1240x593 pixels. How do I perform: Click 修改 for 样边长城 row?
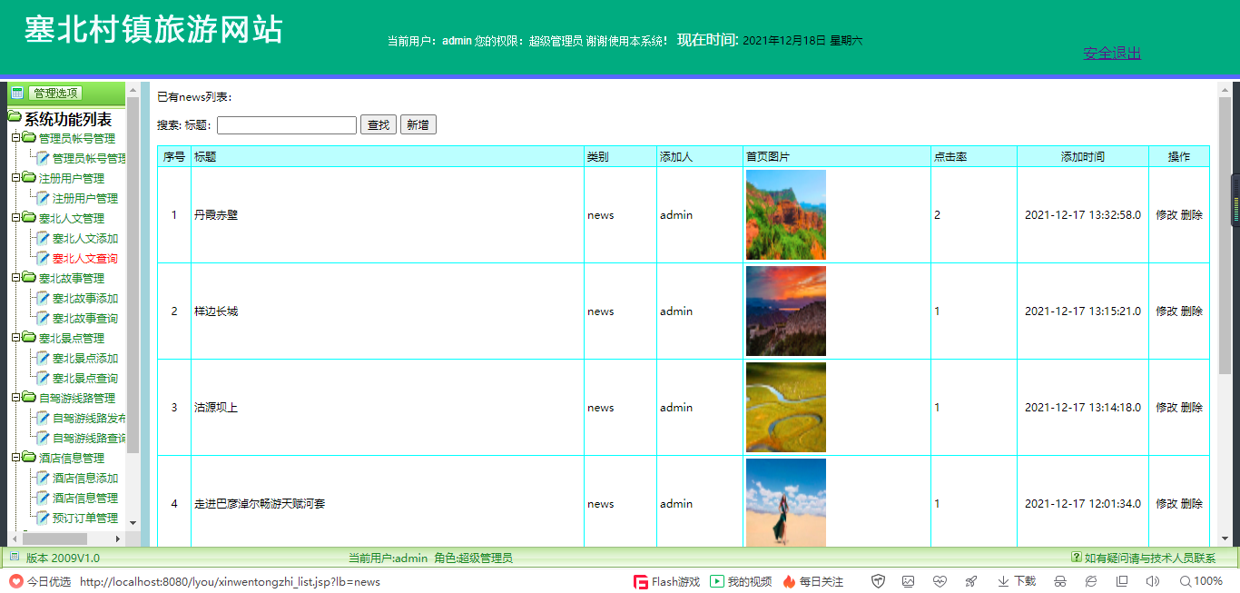coord(1166,311)
